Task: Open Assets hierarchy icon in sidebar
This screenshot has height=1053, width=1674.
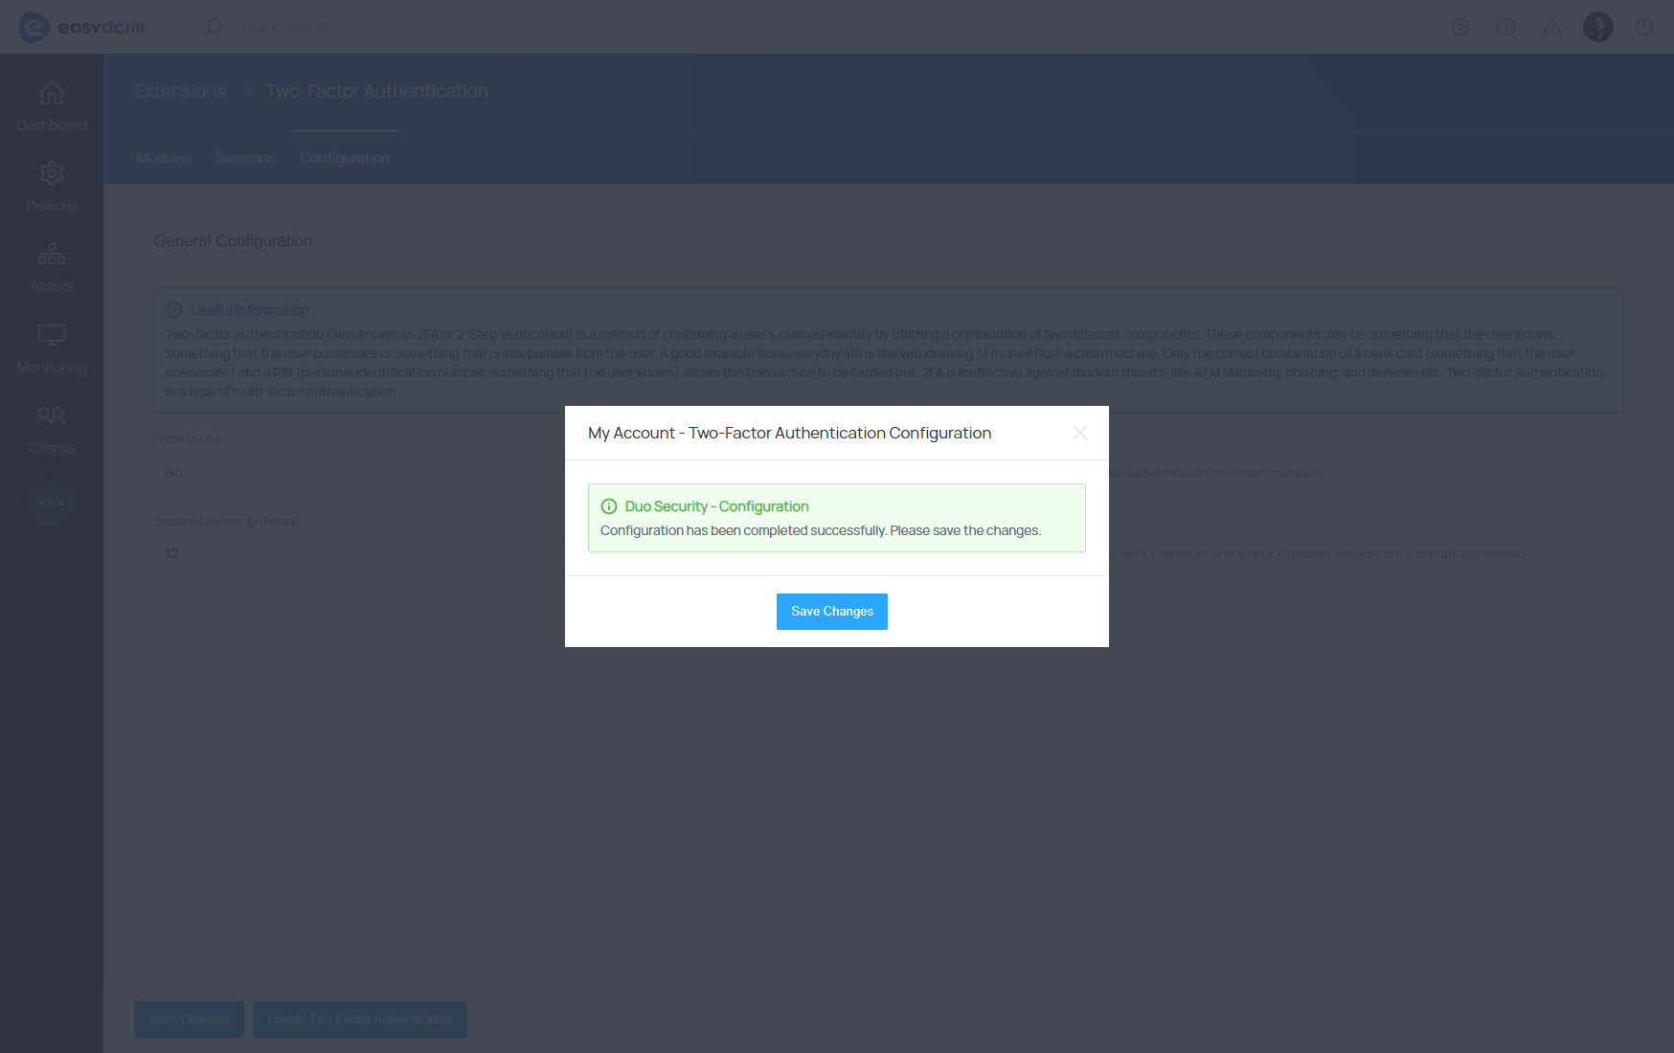Action: (x=52, y=254)
